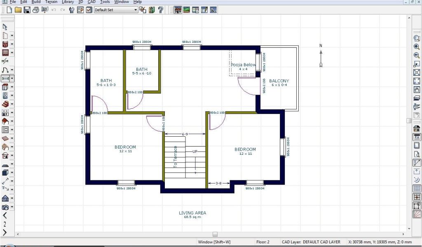Toggle the checkmark layer display options button
This screenshot has width=422, height=247.
click(89, 9)
